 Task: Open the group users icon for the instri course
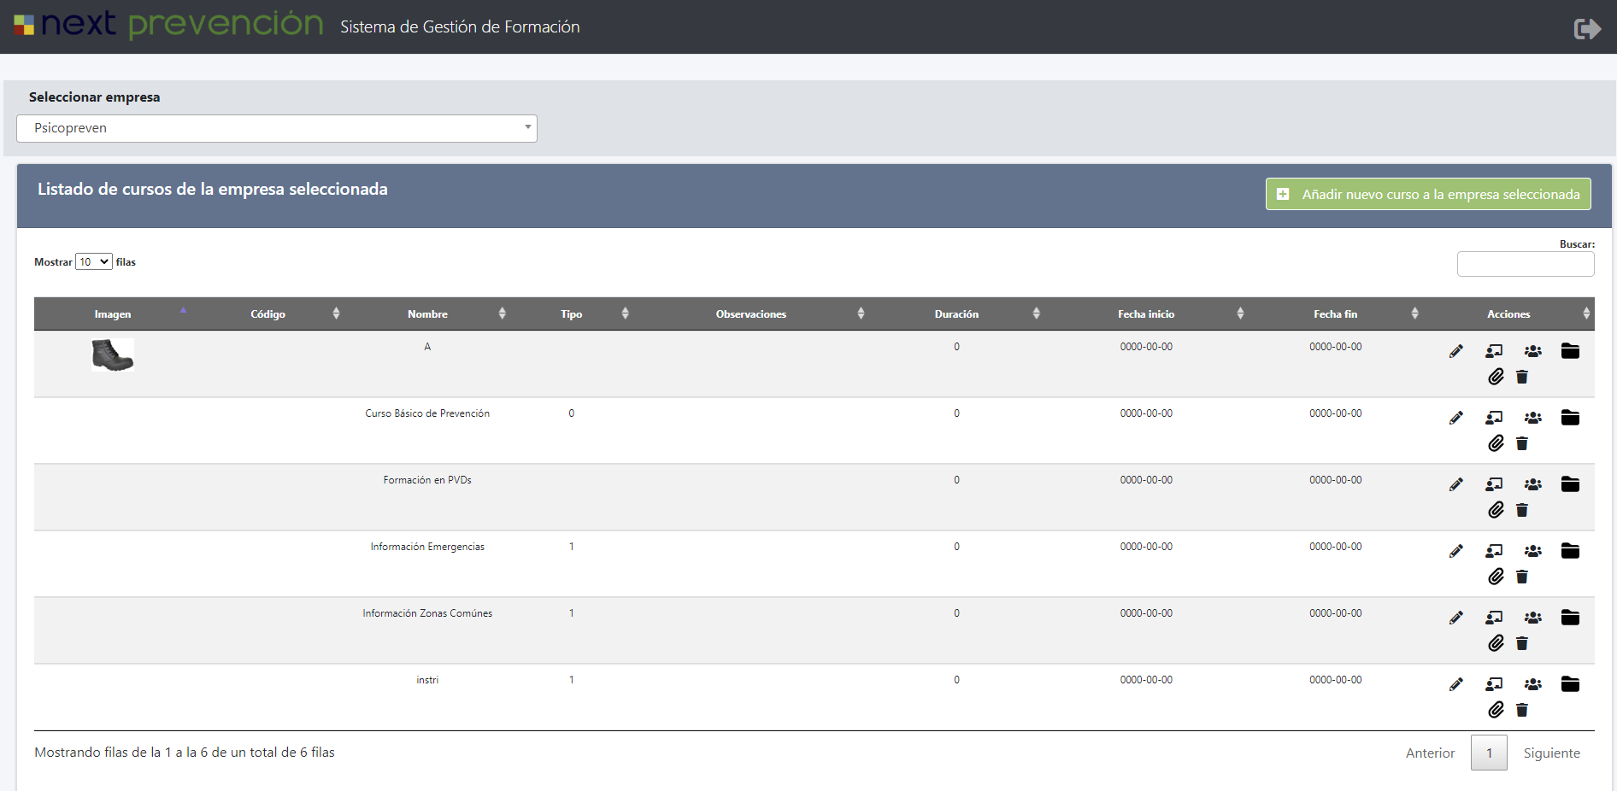[x=1533, y=684]
